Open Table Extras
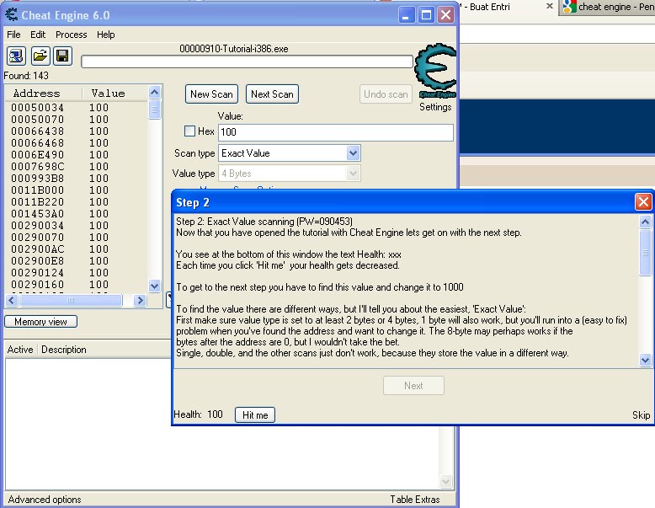 [x=415, y=500]
